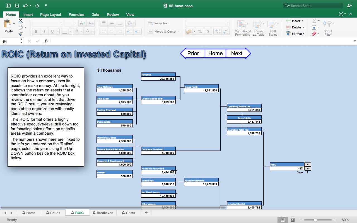This screenshot has height=223, width=357.
Task: Click the increase decimal icon
Action: (218, 31)
